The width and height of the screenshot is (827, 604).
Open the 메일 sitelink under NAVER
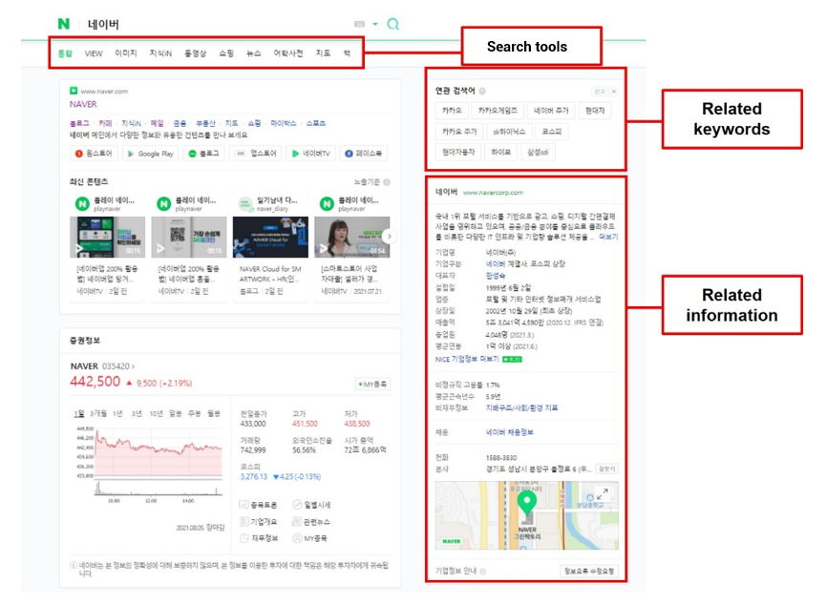158,123
